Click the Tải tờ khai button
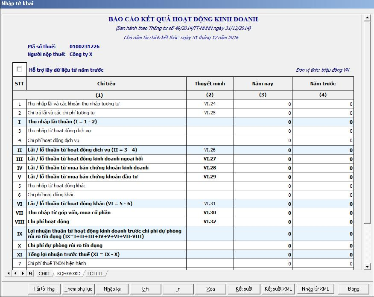This screenshot has width=374, height=297. pyautogui.click(x=44, y=289)
